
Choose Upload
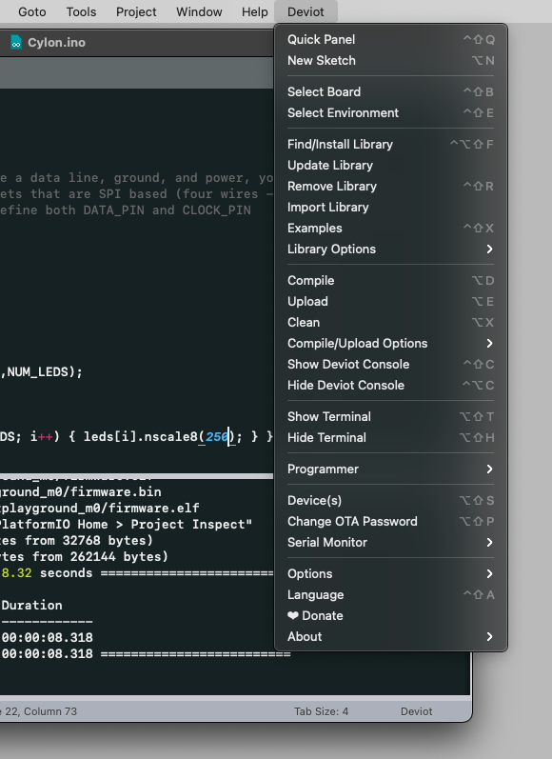(x=390, y=302)
